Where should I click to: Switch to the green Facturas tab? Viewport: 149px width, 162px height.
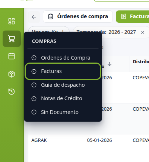[133, 16]
